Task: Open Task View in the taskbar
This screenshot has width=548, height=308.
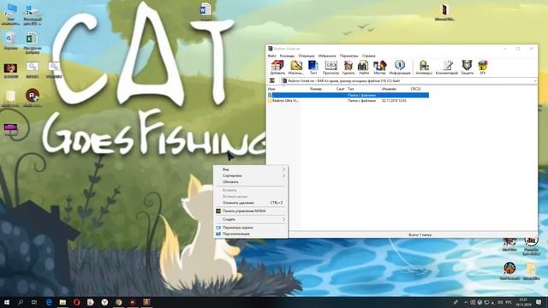Action: coord(34,302)
